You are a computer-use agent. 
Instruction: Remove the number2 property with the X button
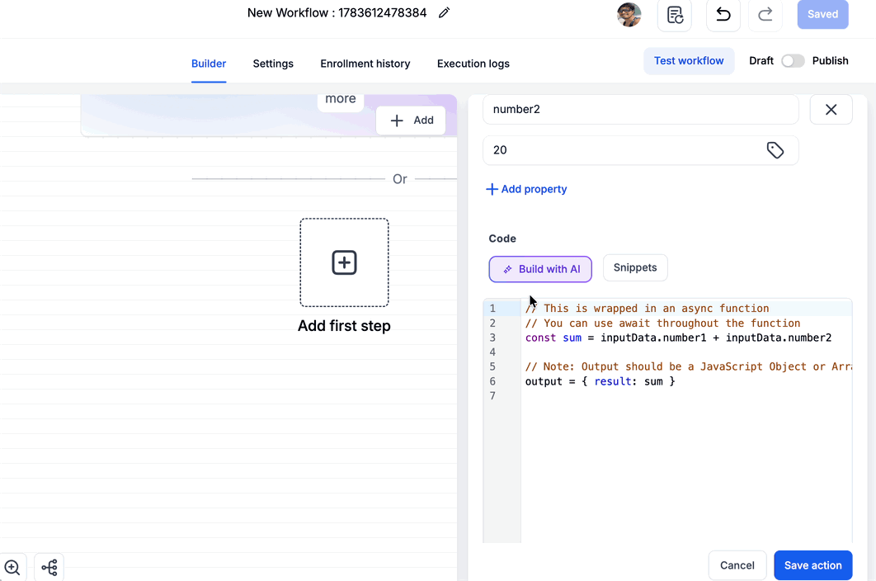pos(831,110)
